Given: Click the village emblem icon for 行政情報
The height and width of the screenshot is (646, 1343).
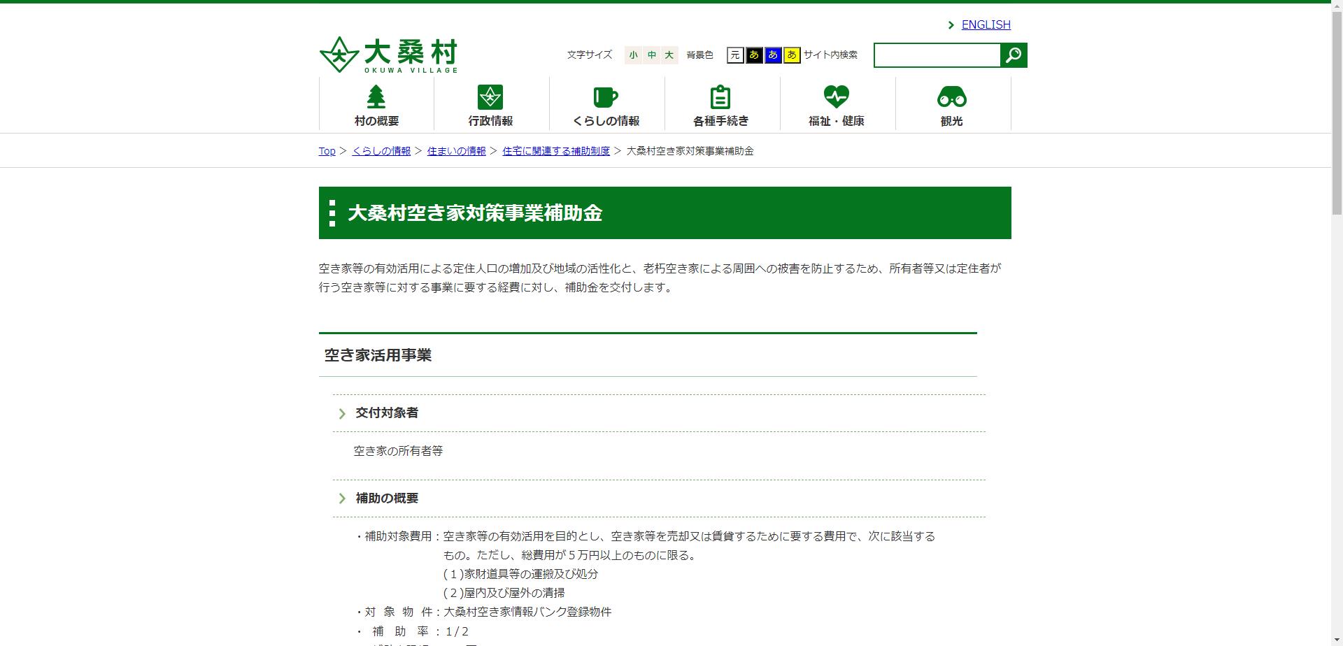Looking at the screenshot, I should click(490, 96).
